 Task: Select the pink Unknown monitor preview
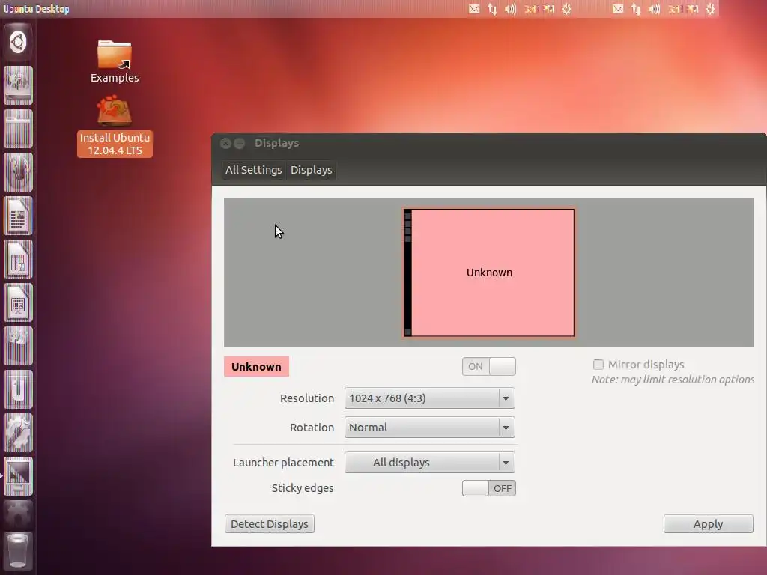pos(489,273)
